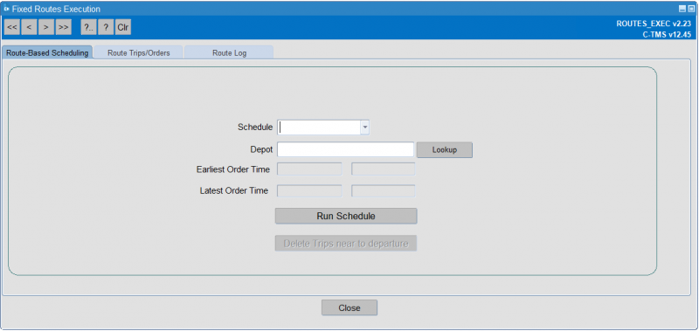The width and height of the screenshot is (699, 331).
Task: Click the Run Schedule button
Action: tap(346, 216)
